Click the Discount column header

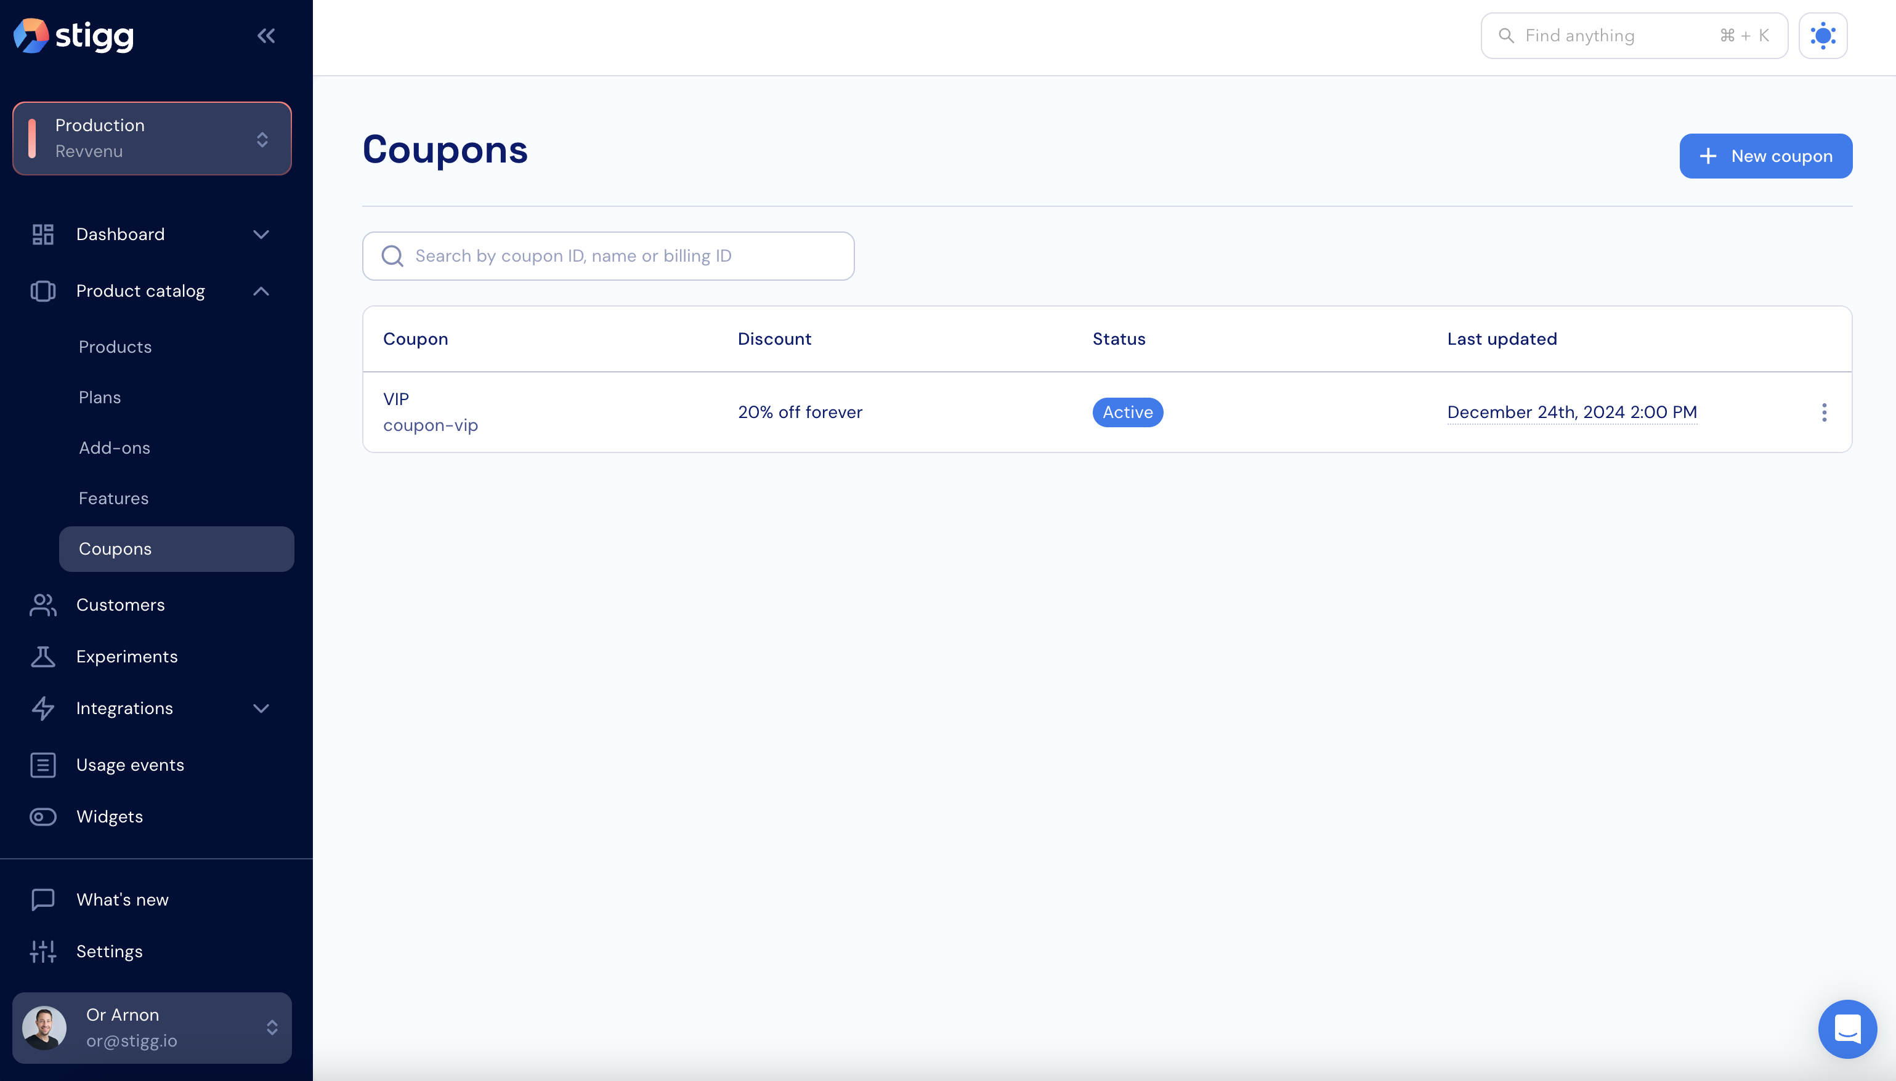click(x=774, y=339)
